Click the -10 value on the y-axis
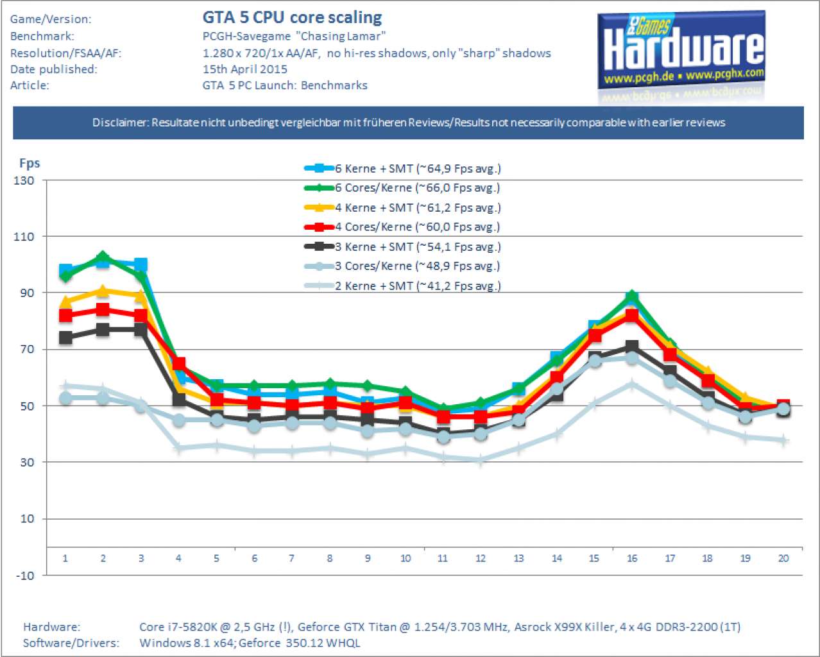820x657 pixels. tap(25, 576)
